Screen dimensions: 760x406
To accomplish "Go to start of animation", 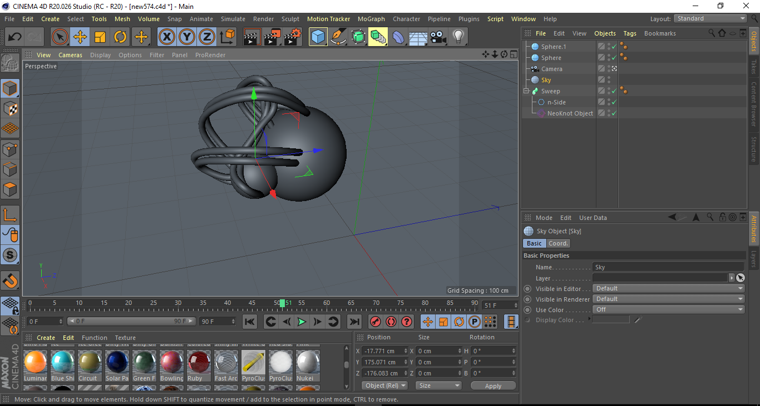I will pyautogui.click(x=250, y=321).
